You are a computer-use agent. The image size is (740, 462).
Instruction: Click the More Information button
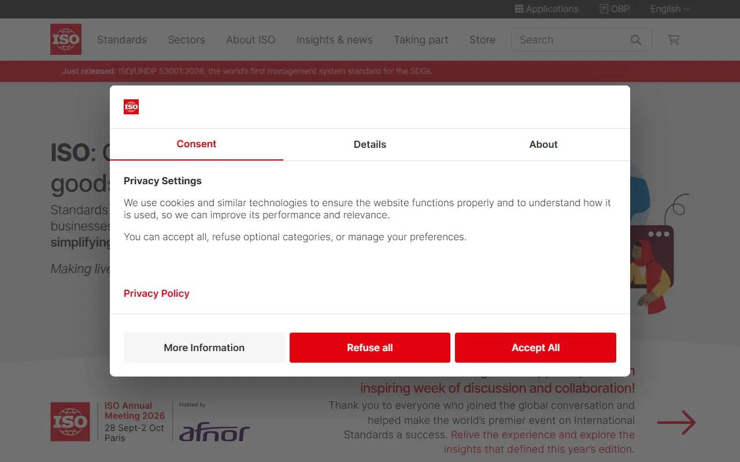pos(204,348)
